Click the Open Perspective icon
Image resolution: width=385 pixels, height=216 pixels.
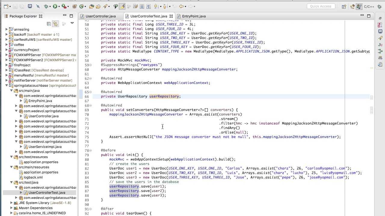click(x=344, y=6)
